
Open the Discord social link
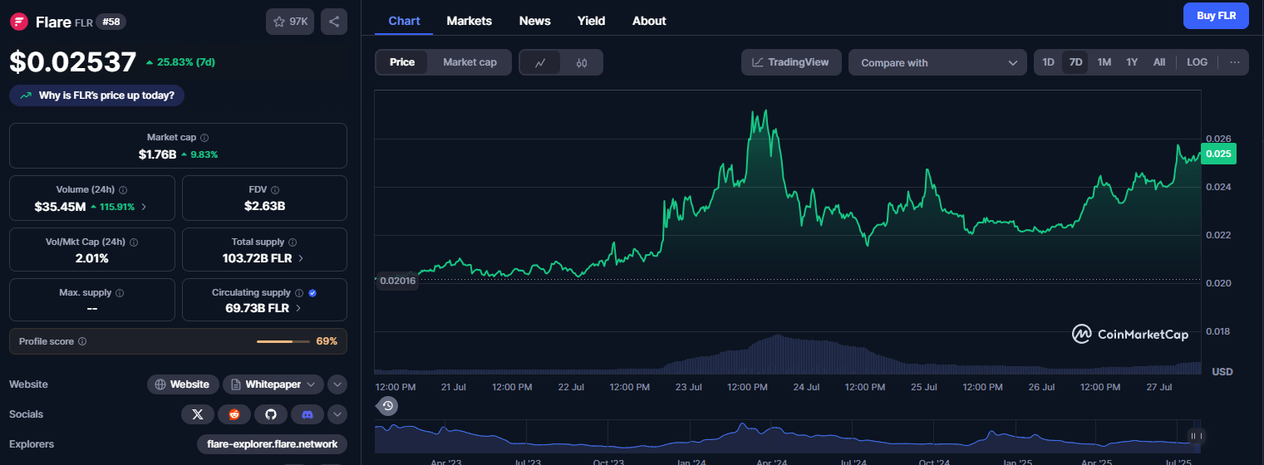307,414
